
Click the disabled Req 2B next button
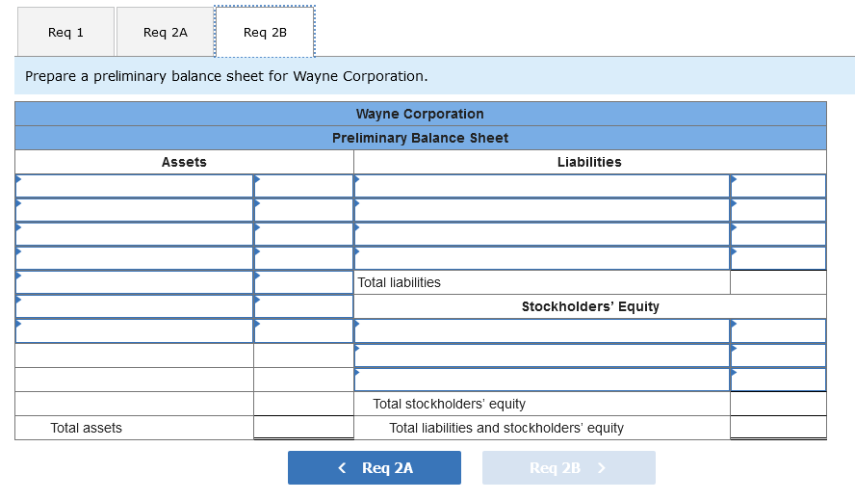pos(569,468)
